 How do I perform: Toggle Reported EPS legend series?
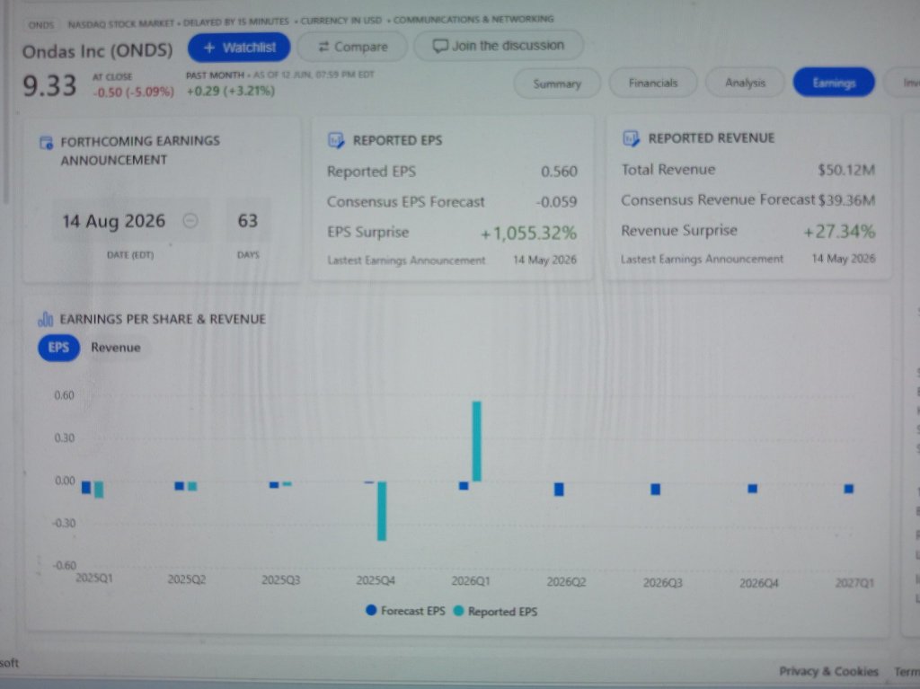point(496,611)
